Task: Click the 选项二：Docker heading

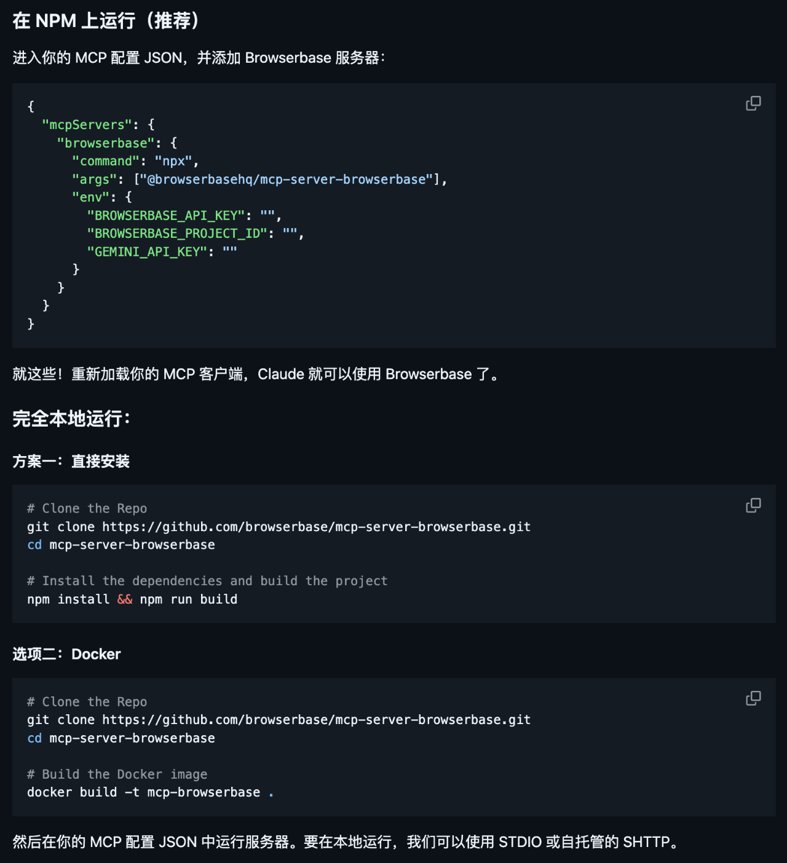Action: [x=66, y=654]
